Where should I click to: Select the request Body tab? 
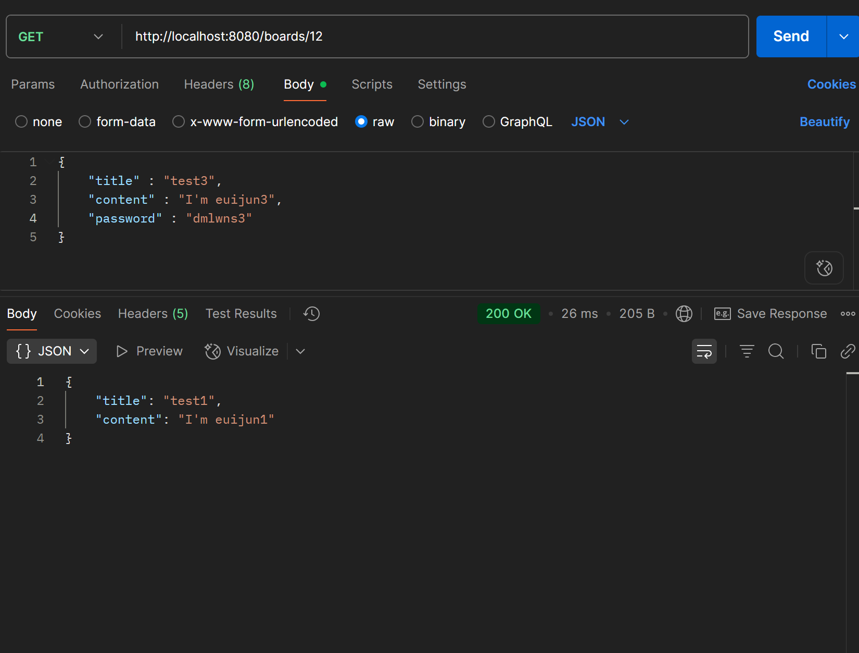point(305,84)
